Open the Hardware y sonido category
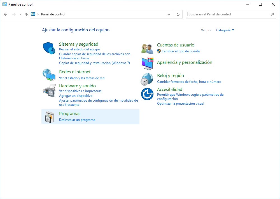 77,86
